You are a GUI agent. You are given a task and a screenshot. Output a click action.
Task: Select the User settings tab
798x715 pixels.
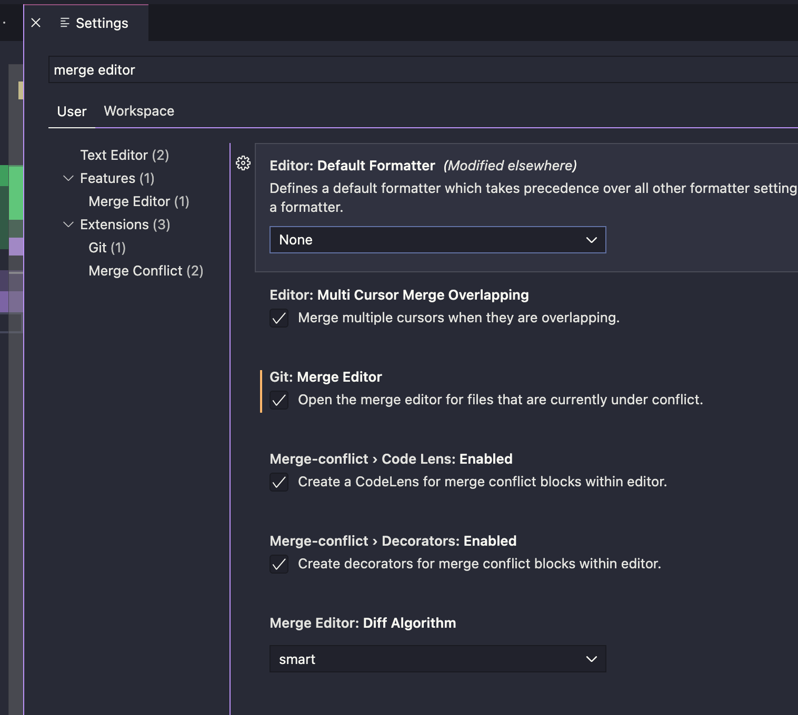(x=72, y=111)
